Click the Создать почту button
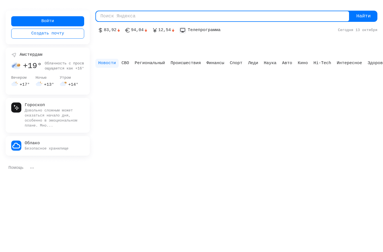Screen dimensions: 383x252 coord(48,34)
